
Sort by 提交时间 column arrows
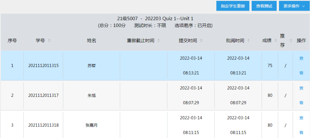[x=201, y=41]
